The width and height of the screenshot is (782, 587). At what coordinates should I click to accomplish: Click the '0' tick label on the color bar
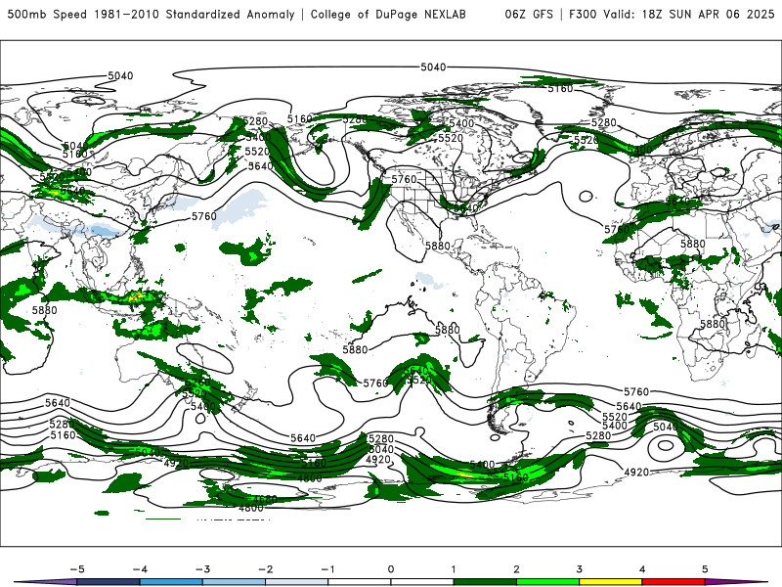[x=390, y=569]
